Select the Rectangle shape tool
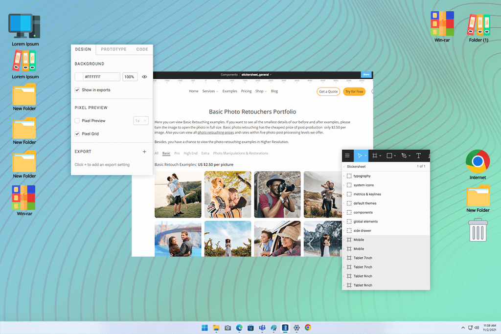 (389, 156)
